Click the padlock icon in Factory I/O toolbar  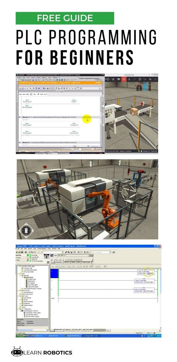coord(129,79)
